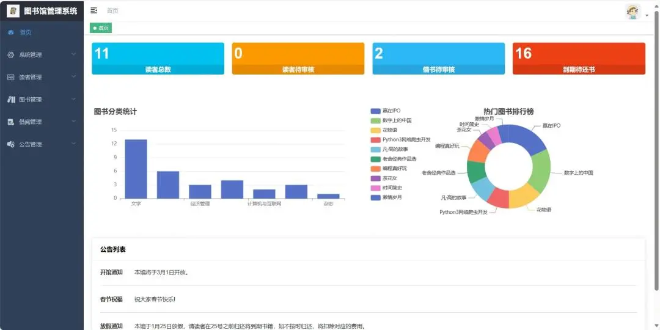Open the 系统管理 sidebar menu
Screen dimensions: 660x330
42,55
